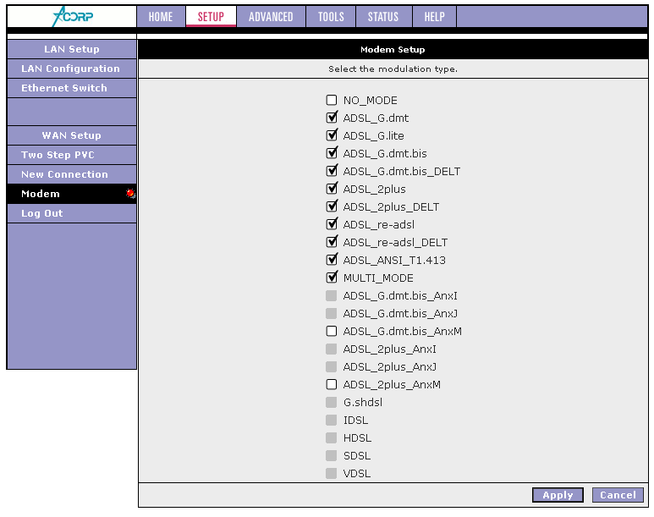
Task: Click the Modem Setup title bar
Action: tap(393, 49)
